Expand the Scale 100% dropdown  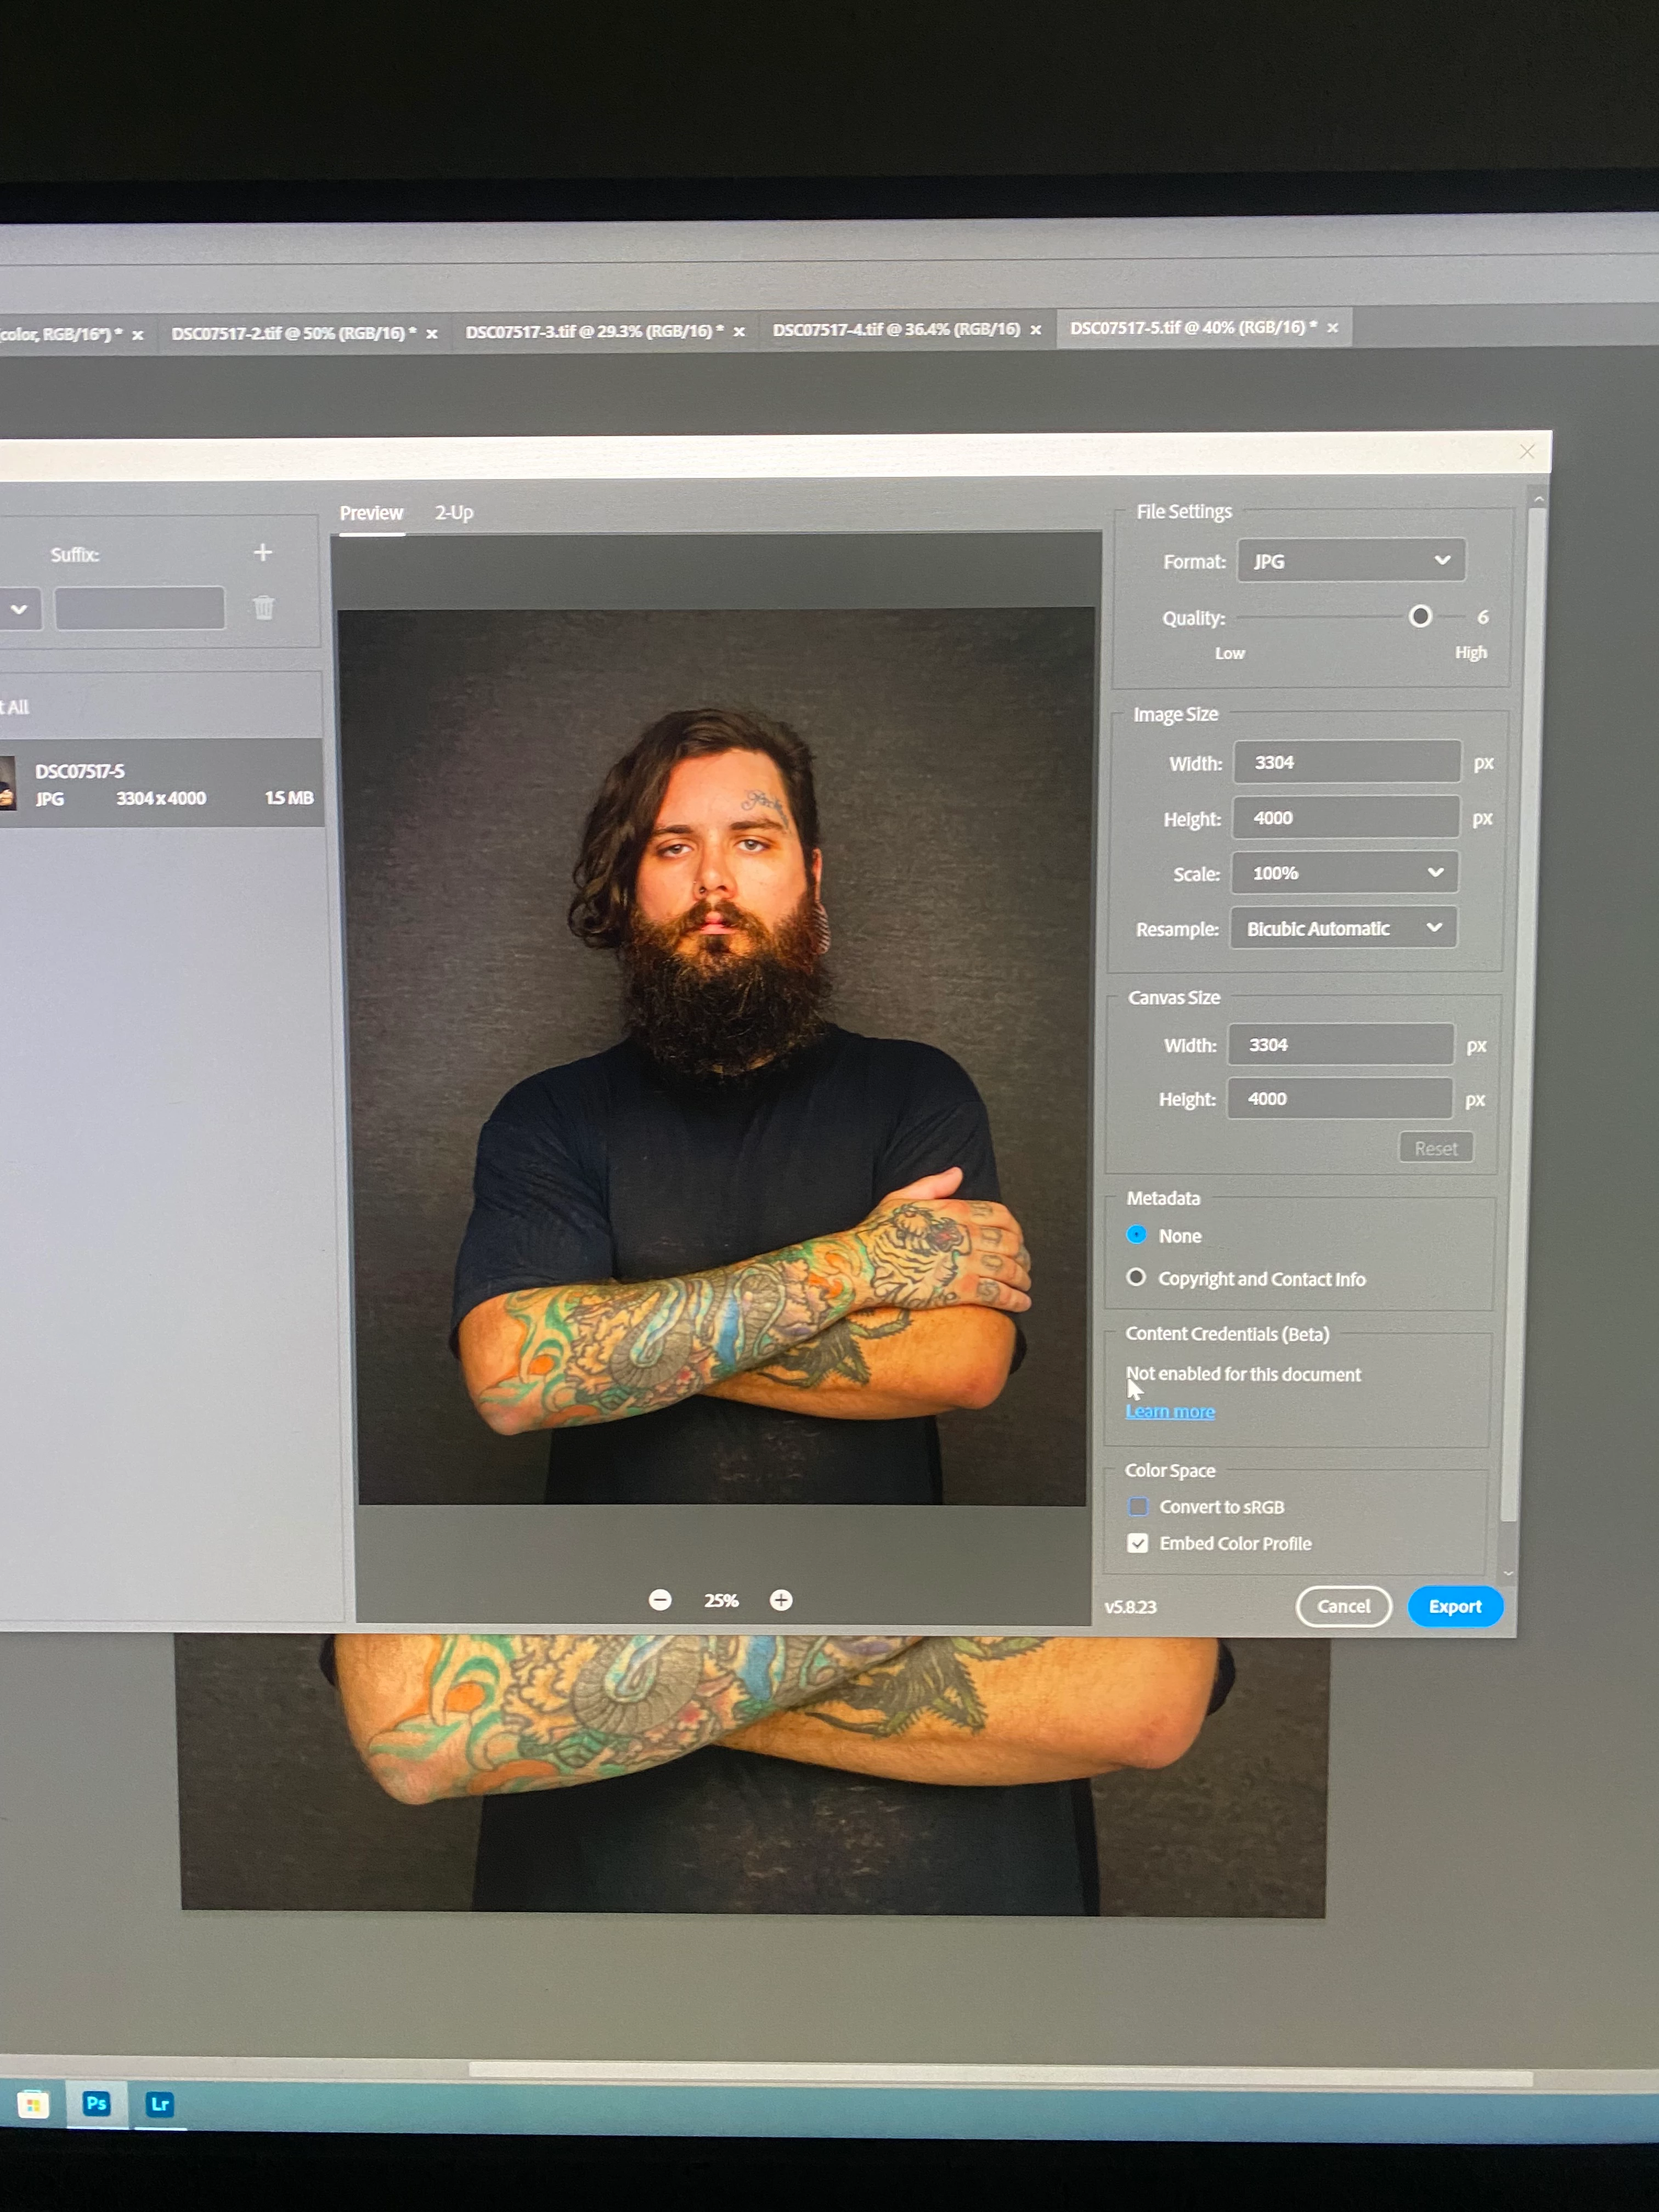tap(1344, 873)
